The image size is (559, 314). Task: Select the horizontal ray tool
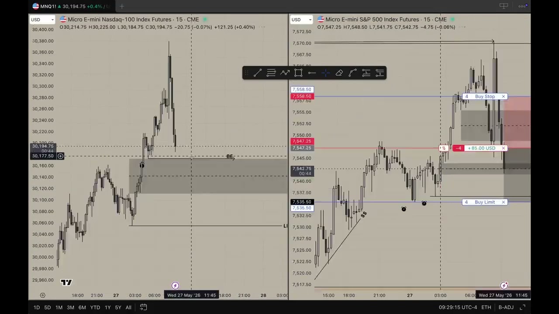pyautogui.click(x=312, y=73)
